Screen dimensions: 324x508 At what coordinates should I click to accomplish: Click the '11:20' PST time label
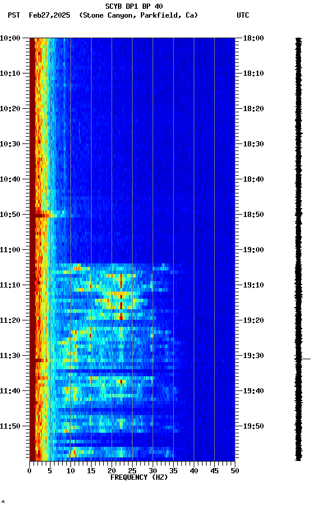click(x=10, y=320)
